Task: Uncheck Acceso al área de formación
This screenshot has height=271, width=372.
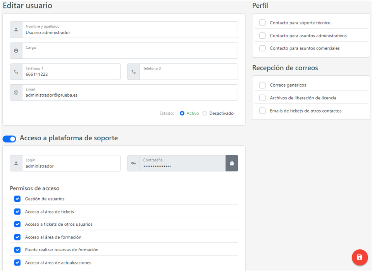Action: [17, 237]
